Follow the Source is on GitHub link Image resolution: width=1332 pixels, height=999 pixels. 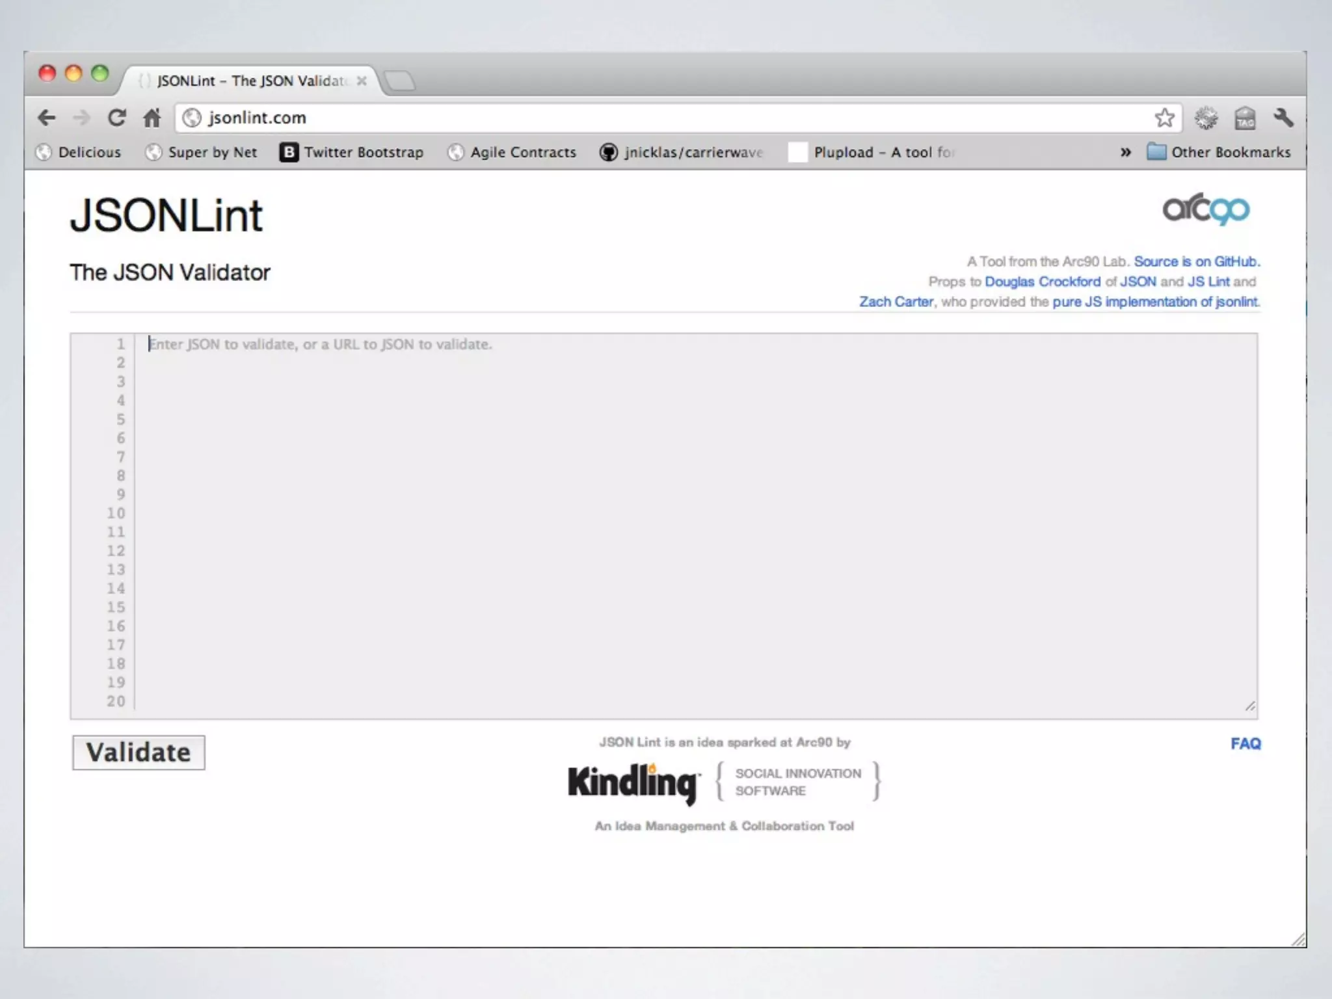click(1196, 261)
